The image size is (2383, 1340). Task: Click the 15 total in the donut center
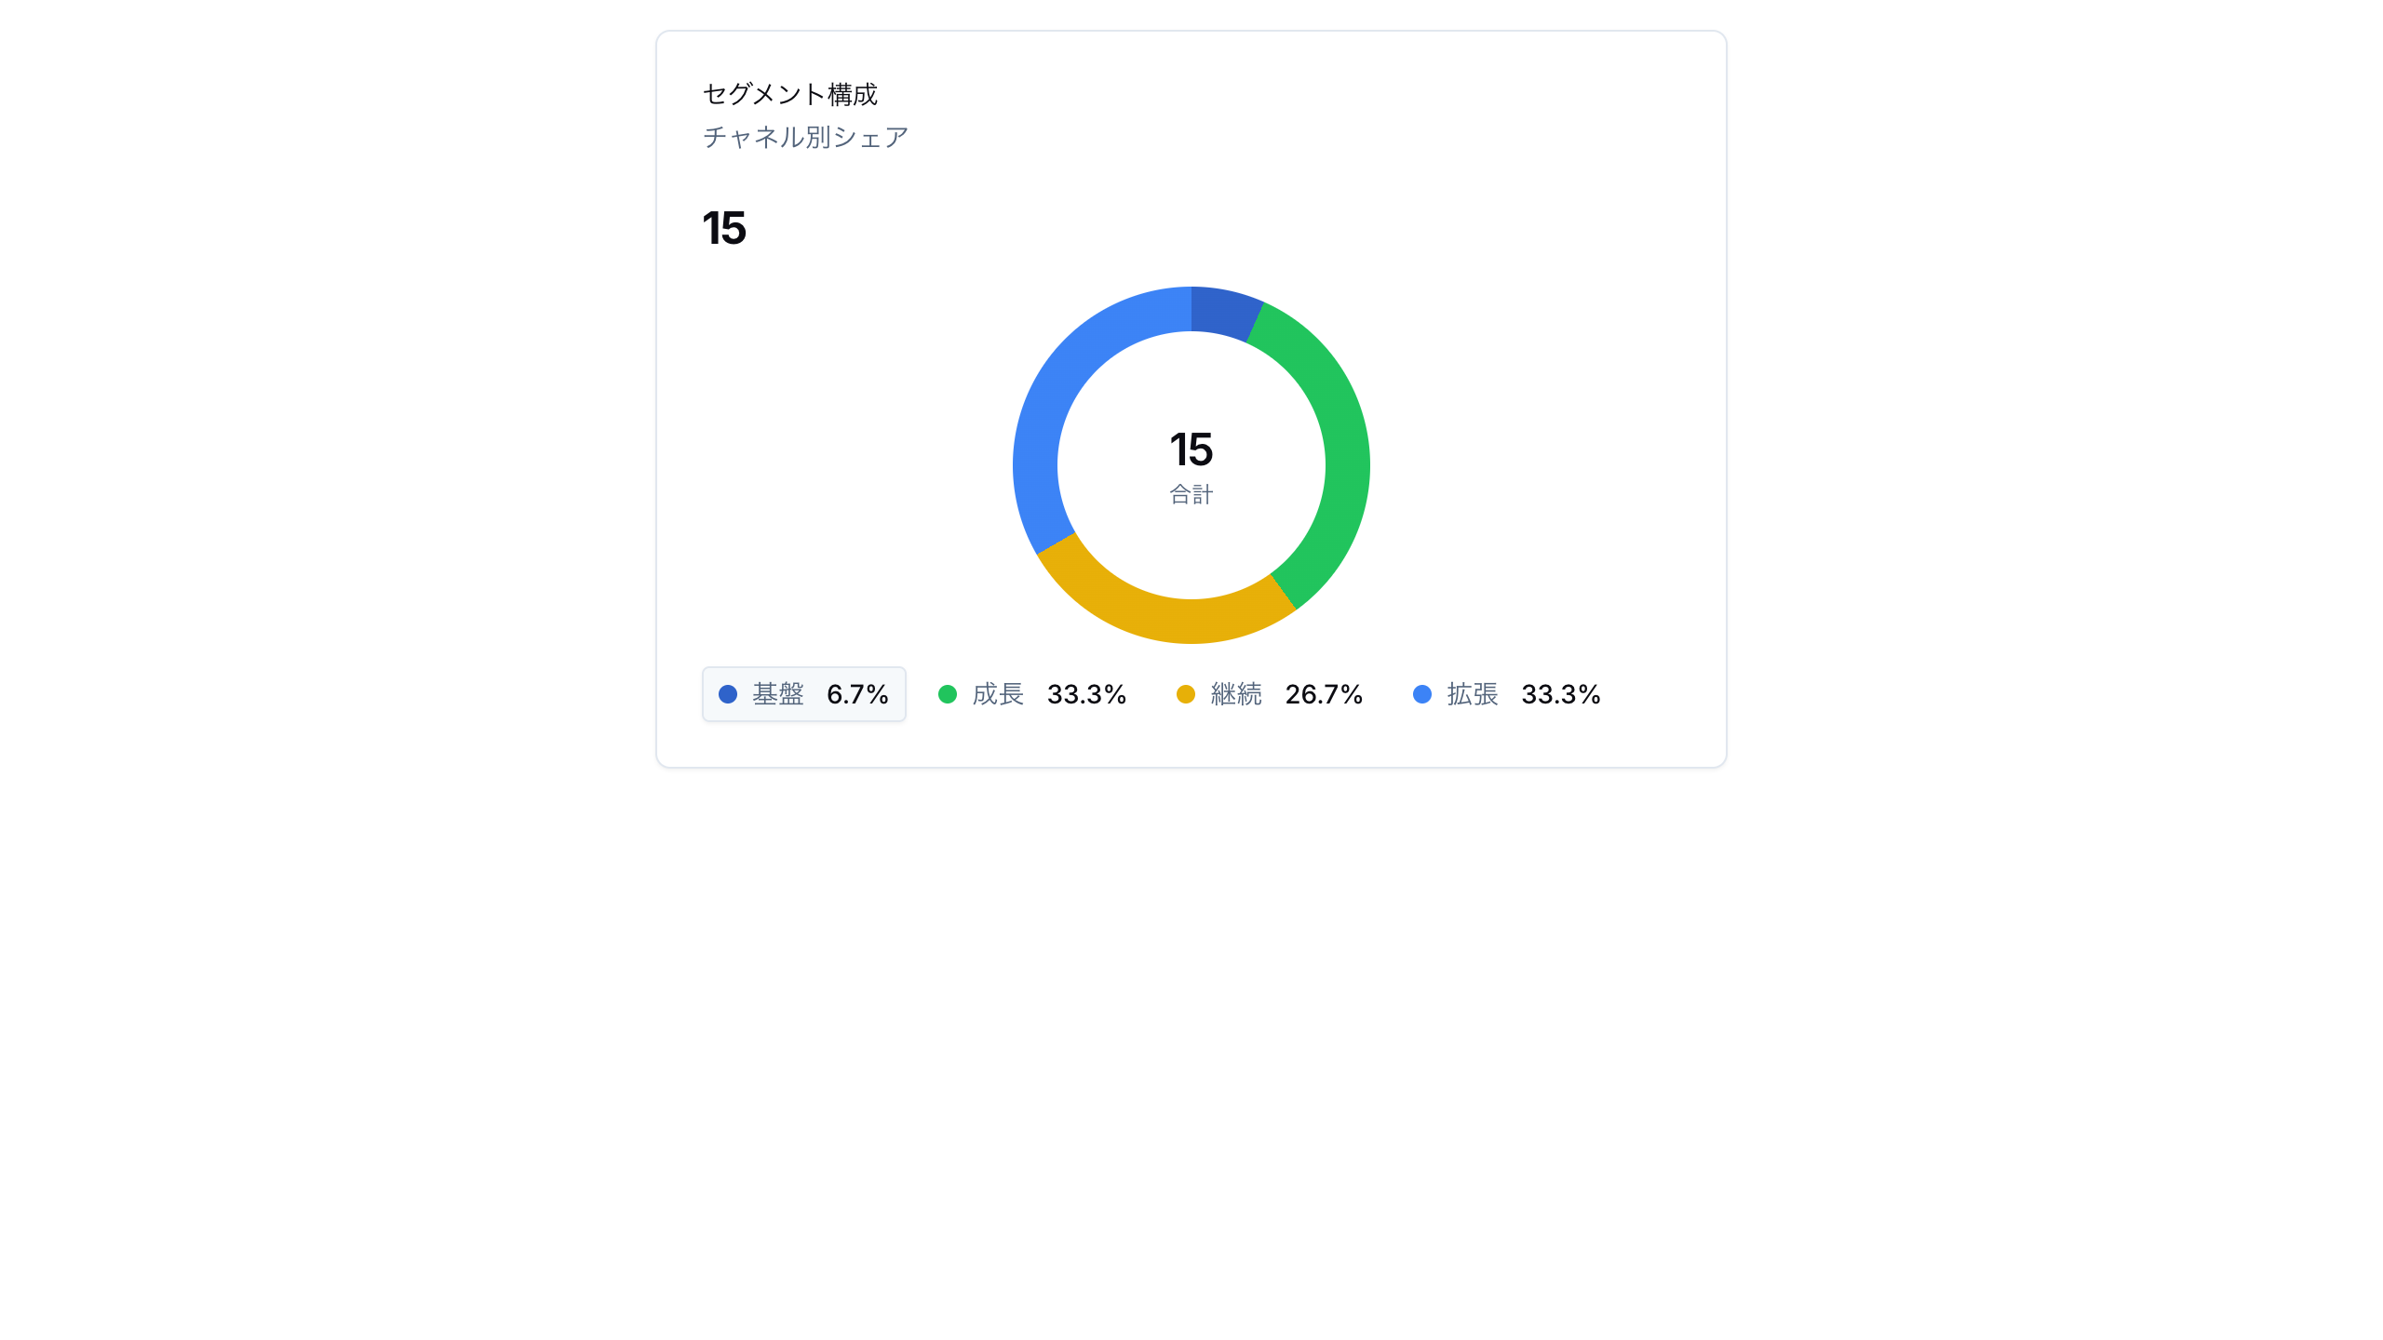(1191, 449)
